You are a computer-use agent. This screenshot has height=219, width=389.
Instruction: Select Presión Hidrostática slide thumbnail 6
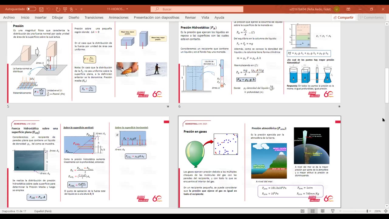pos(260,63)
